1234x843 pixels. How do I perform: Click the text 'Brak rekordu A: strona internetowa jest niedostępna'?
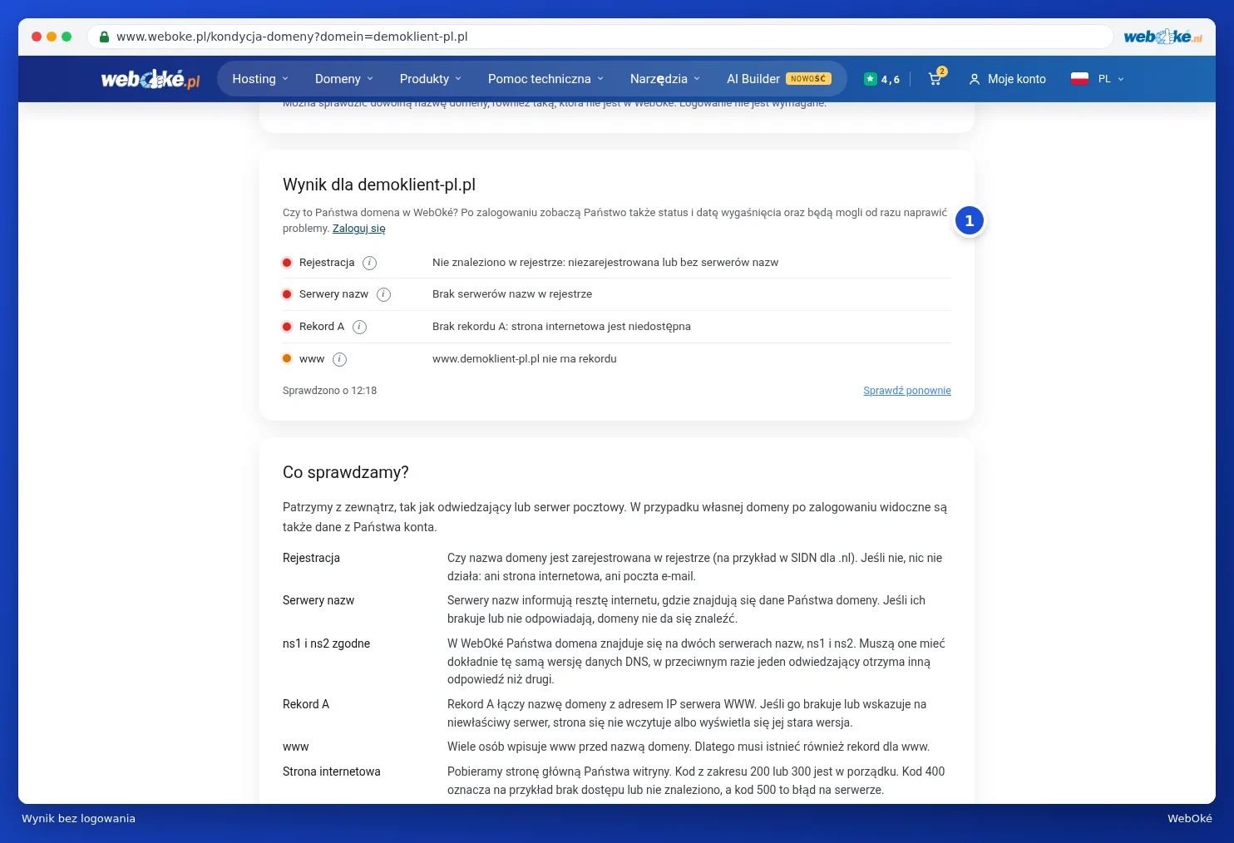click(x=561, y=327)
